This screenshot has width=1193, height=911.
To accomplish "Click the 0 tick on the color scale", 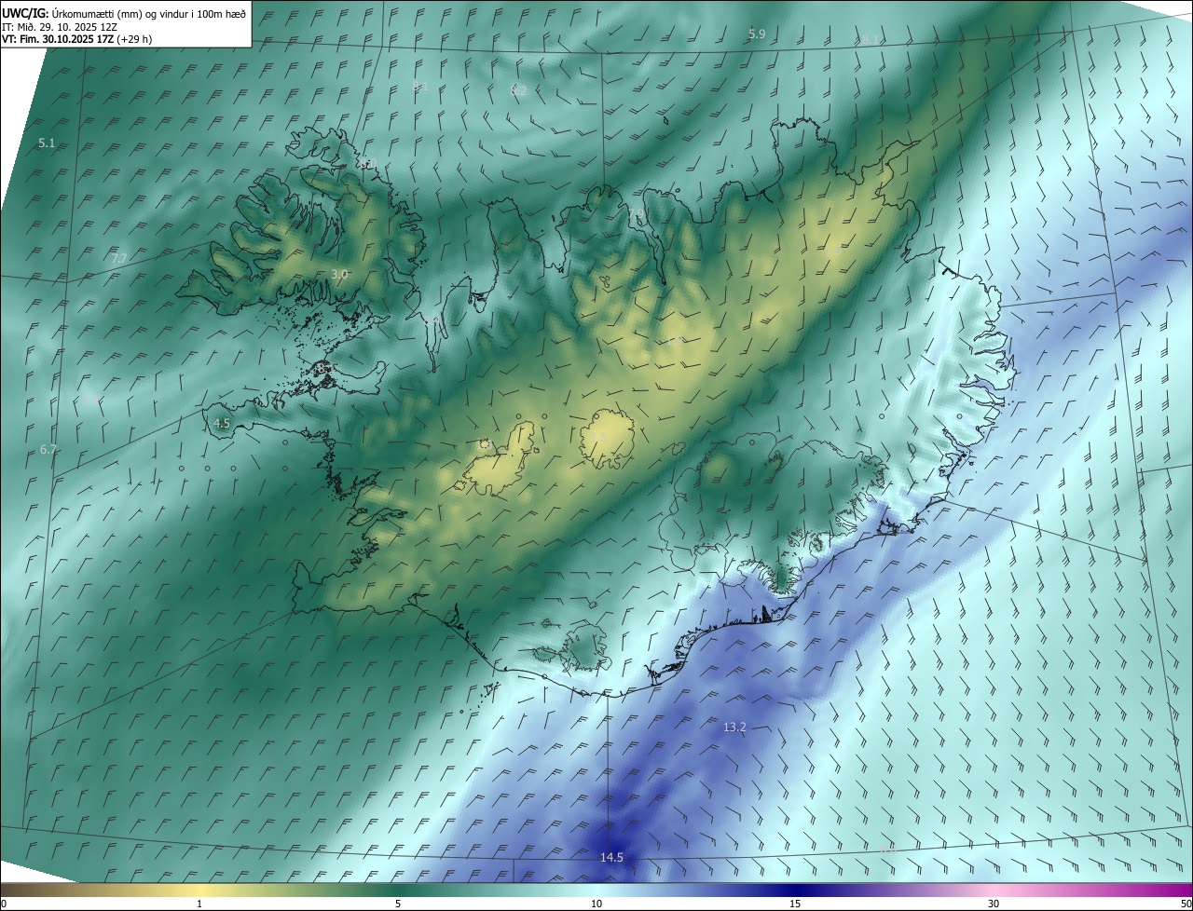I will click(x=4, y=904).
